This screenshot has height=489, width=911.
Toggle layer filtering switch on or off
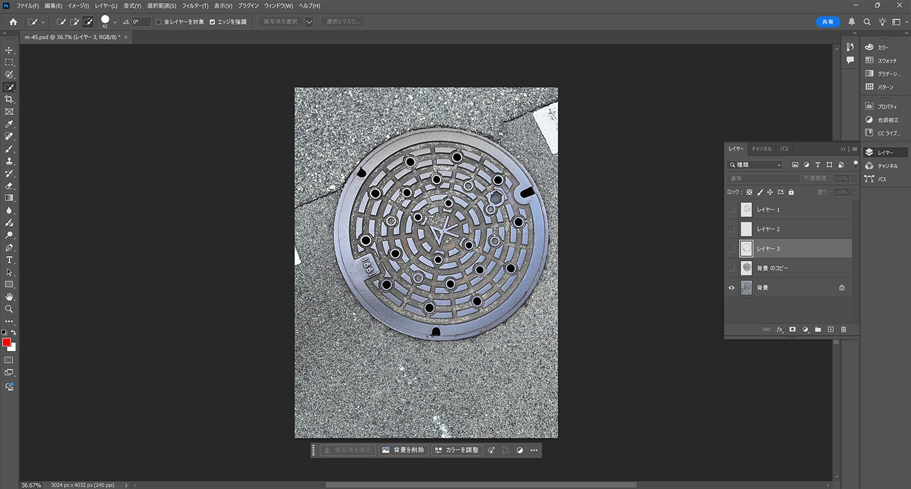856,163
